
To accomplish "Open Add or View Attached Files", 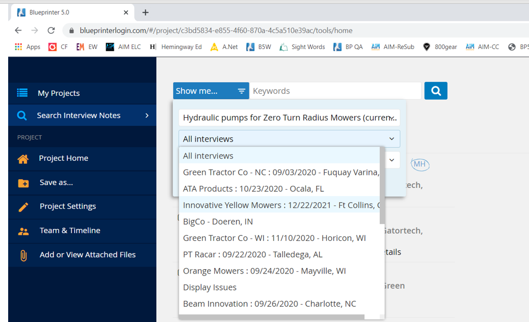I will click(x=82, y=255).
